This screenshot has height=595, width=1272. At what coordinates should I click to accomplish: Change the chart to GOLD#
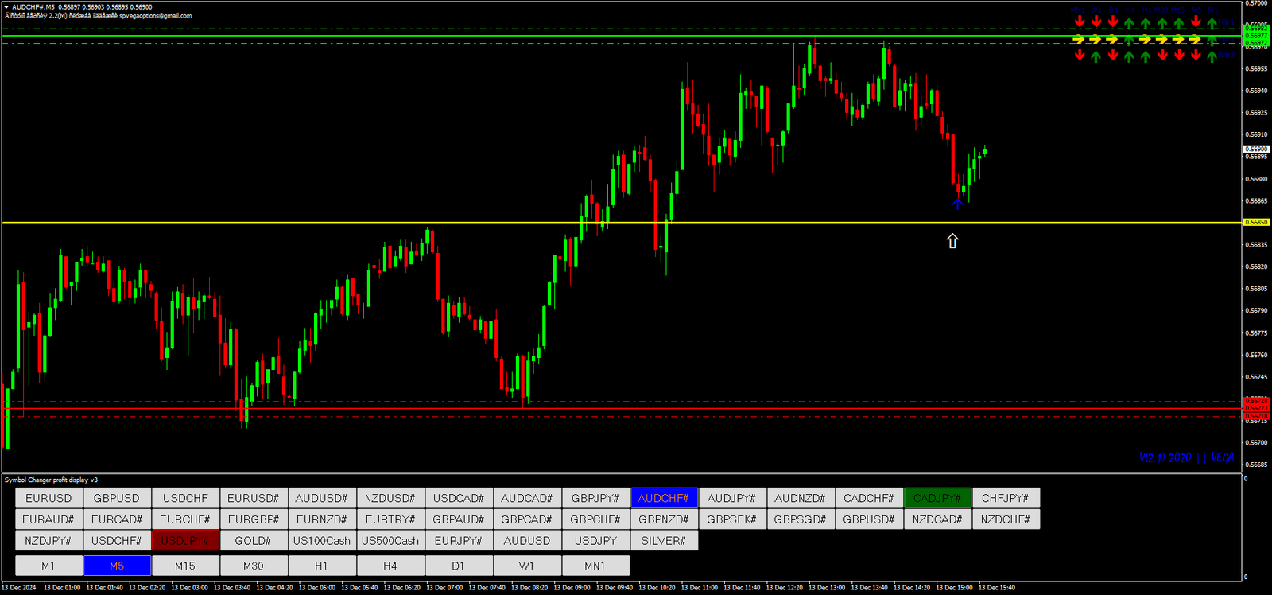coord(254,541)
